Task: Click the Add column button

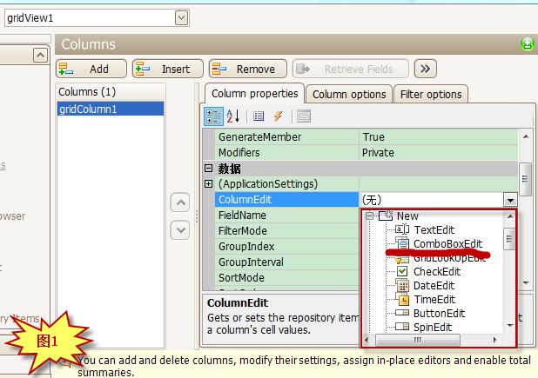Action: 91,69
